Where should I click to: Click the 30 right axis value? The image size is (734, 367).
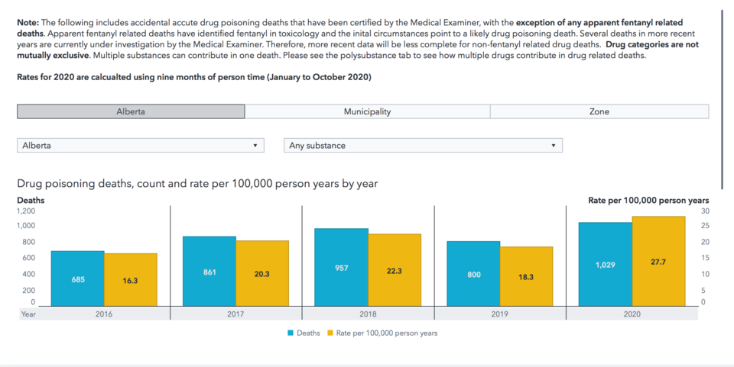point(705,211)
